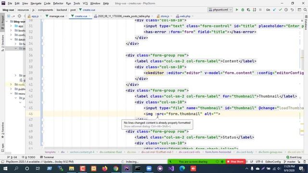
Task: Open the Firefox taskbar icon
Action: pyautogui.click(x=105, y=169)
